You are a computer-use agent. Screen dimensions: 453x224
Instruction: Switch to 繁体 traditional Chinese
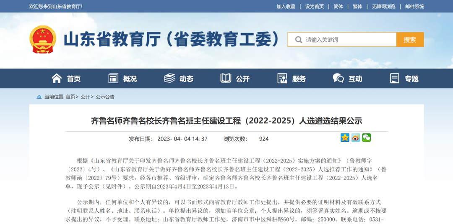coord(357,6)
